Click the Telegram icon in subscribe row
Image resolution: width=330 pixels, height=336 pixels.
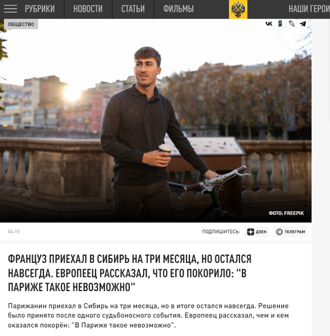coord(279,232)
